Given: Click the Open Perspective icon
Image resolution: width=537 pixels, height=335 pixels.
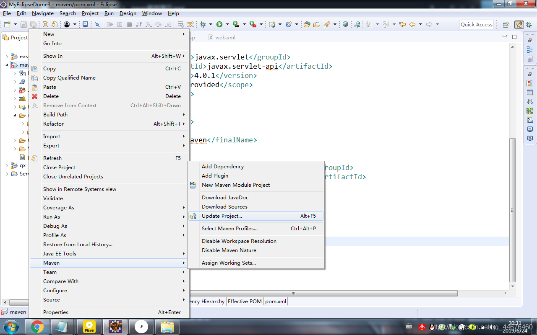Looking at the screenshot, I should tap(506, 25).
